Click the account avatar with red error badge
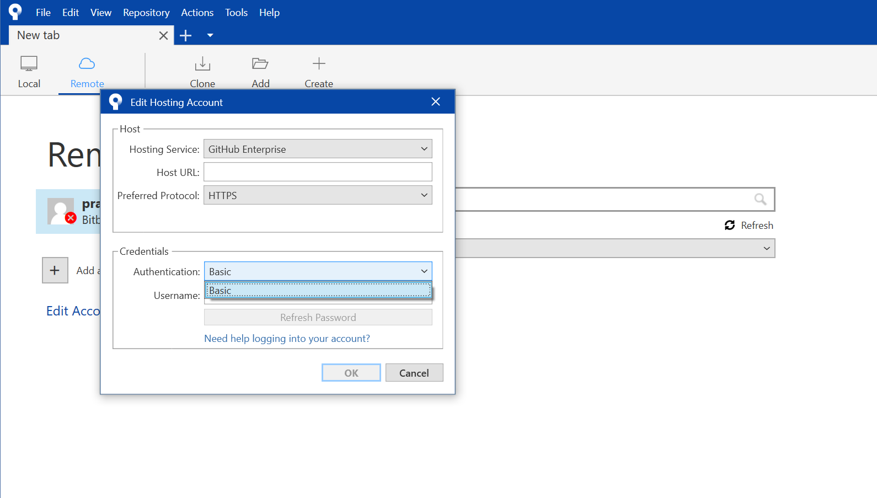This screenshot has width=877, height=498. [x=61, y=211]
